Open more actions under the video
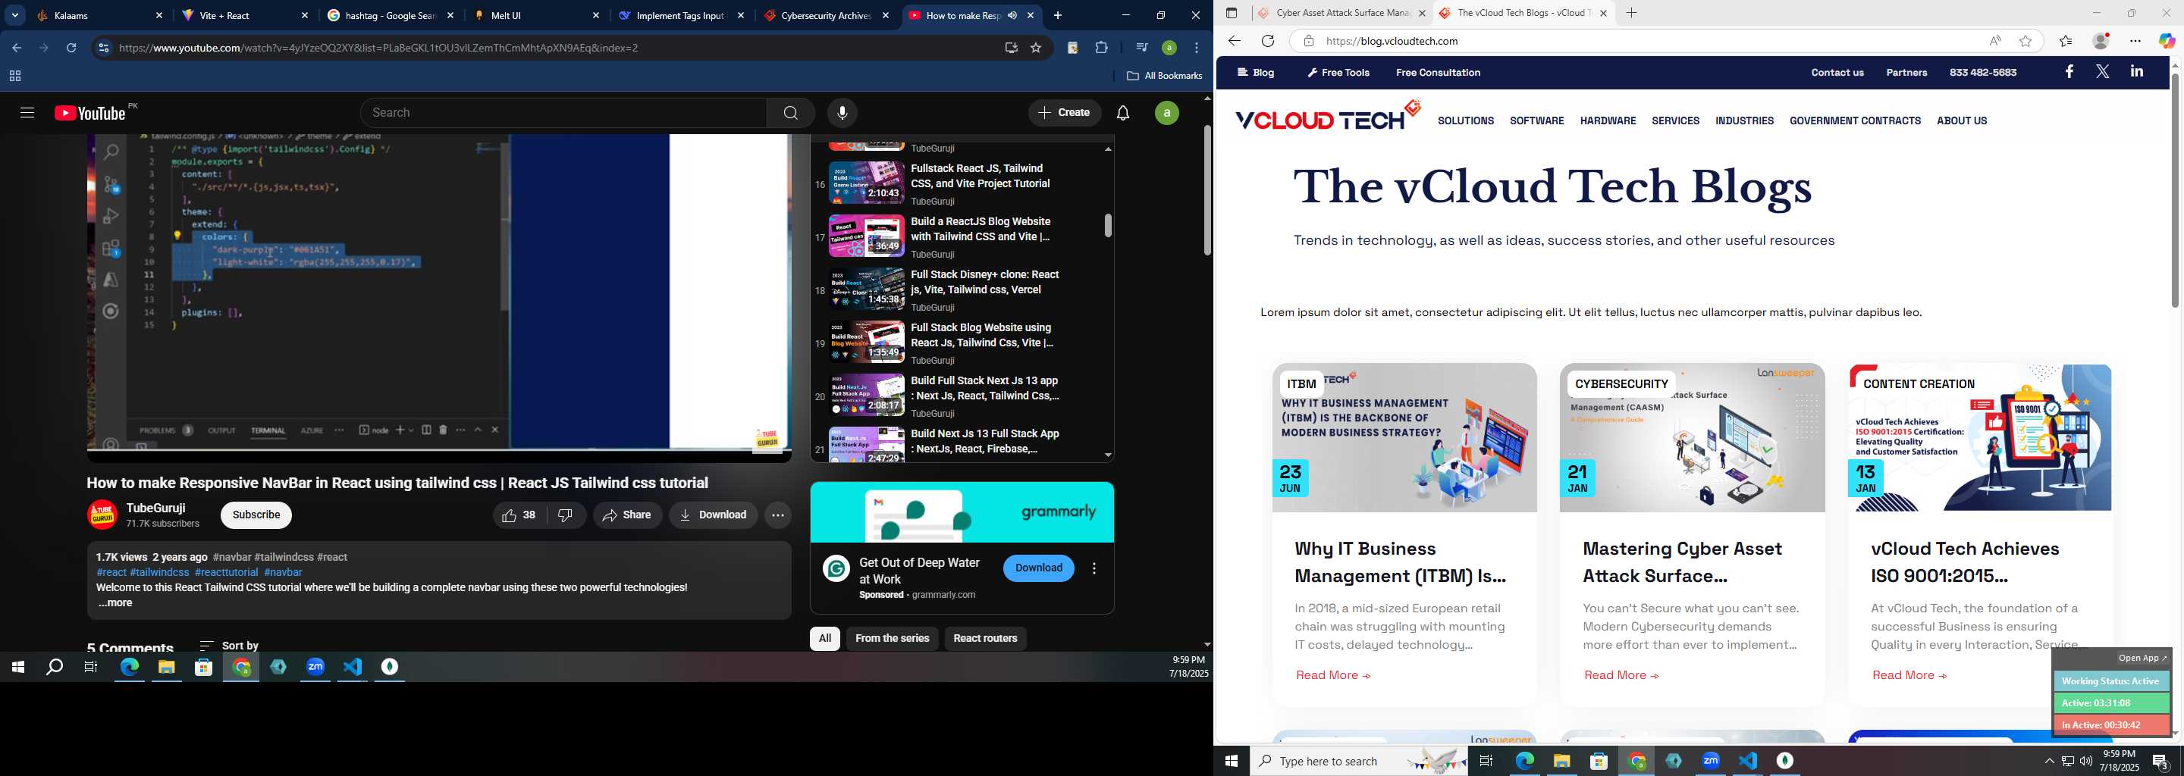This screenshot has height=776, width=2184. pyautogui.click(x=777, y=515)
